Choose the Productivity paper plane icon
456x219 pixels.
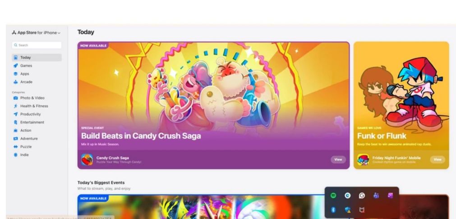coord(16,114)
